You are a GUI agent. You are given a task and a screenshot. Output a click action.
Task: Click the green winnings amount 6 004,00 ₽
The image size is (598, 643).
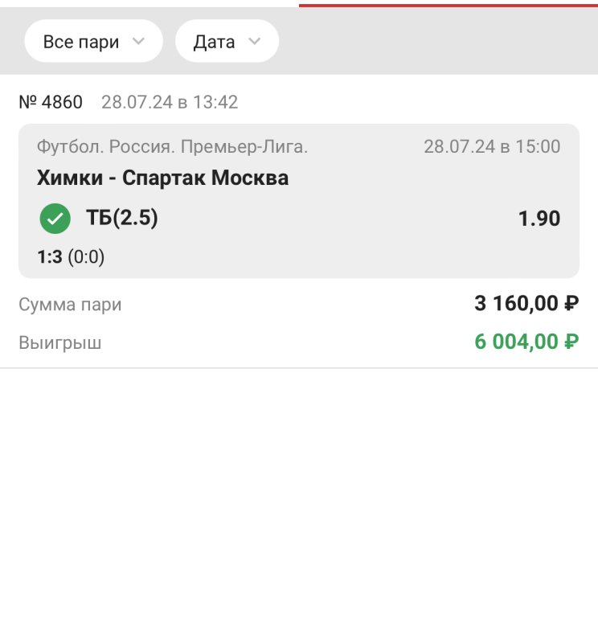[526, 342]
